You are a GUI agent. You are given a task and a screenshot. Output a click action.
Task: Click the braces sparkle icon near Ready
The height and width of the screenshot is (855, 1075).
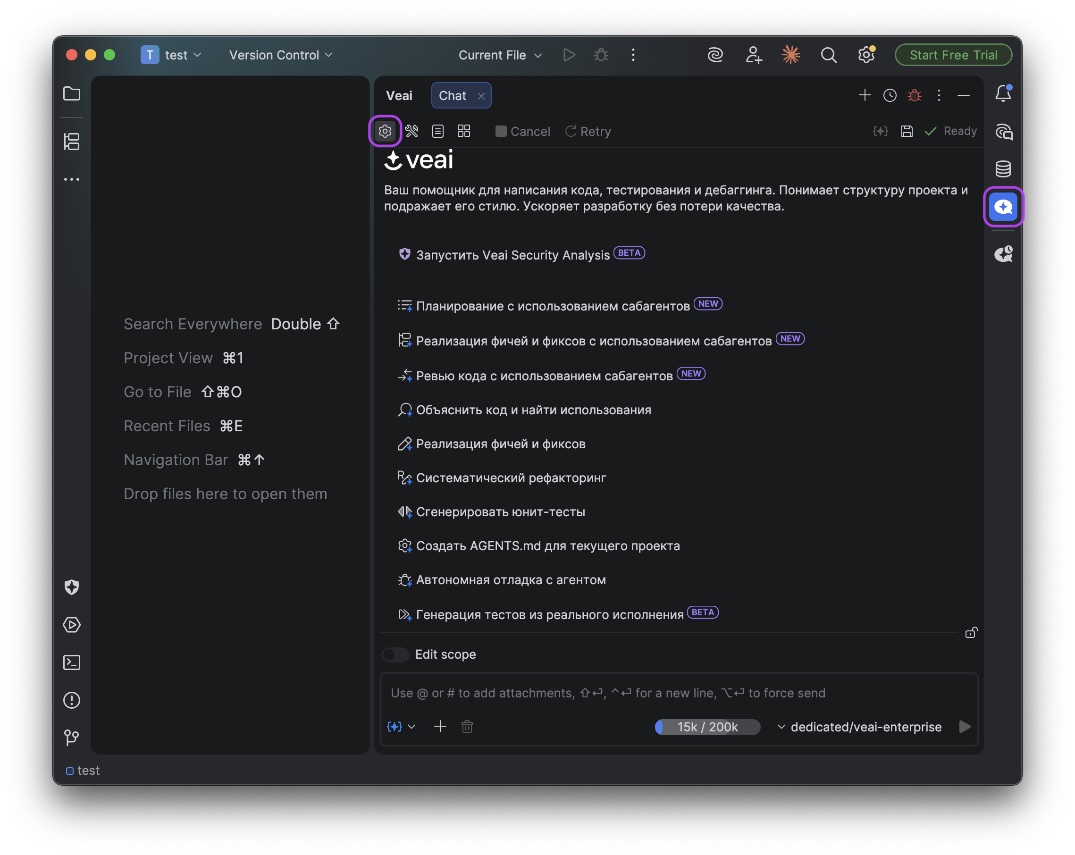pyautogui.click(x=880, y=131)
